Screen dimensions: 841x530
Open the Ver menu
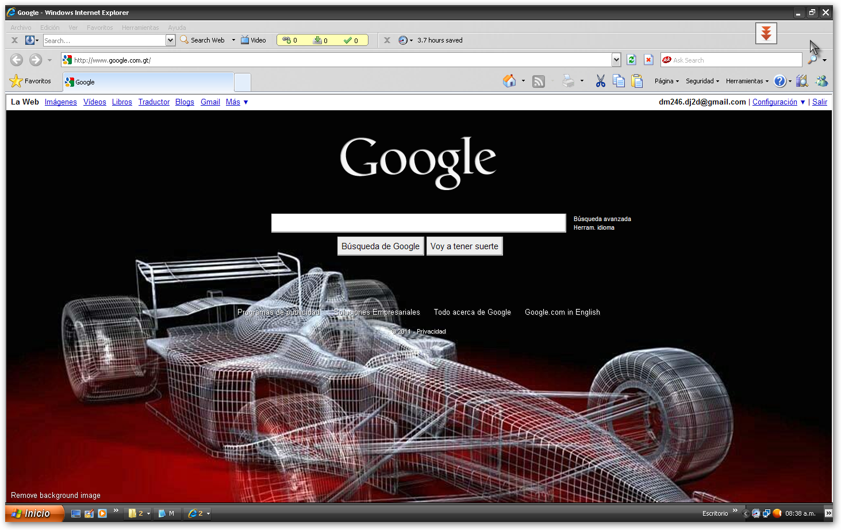73,28
